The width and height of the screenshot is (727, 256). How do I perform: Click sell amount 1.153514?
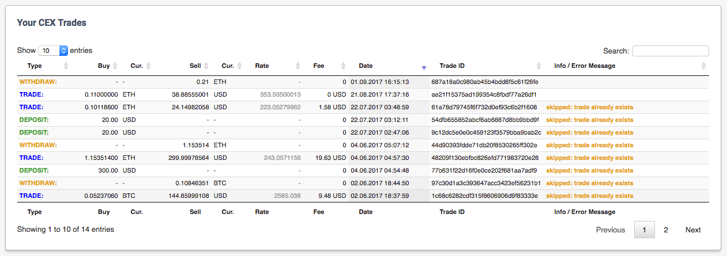pos(195,145)
